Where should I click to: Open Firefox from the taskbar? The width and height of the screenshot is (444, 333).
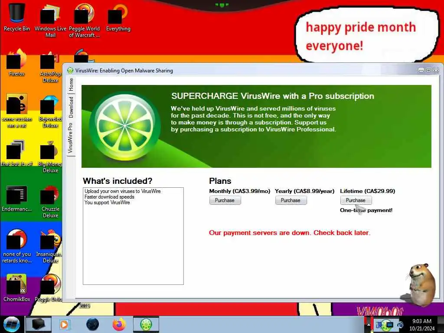pos(119,324)
